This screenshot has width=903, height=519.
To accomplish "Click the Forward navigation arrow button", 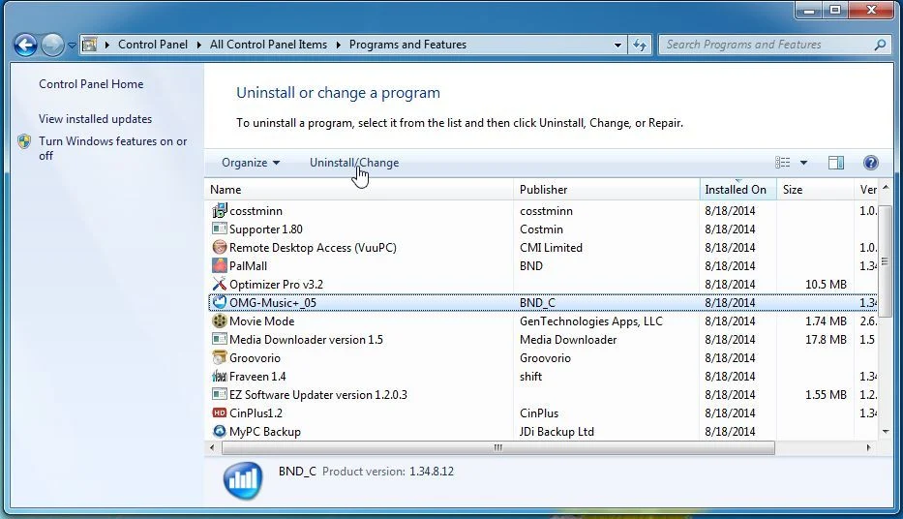I will (52, 45).
